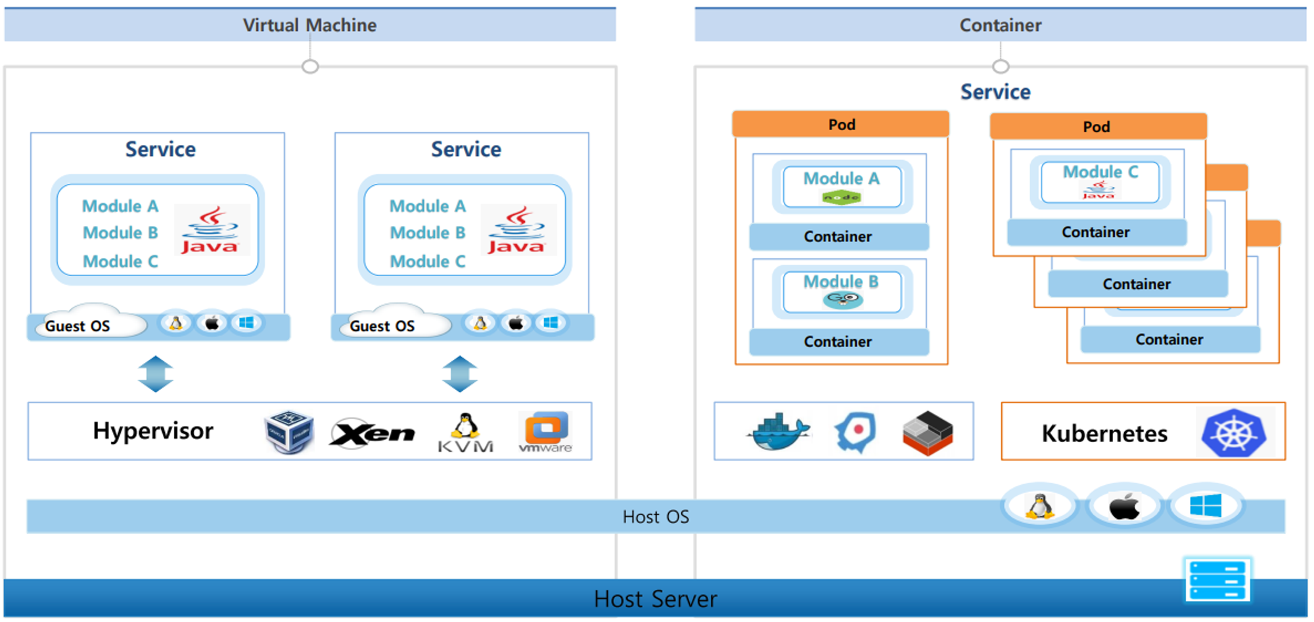Click the Container bar on the middle stacked pod
The height and width of the screenshot is (622, 1314).
pos(1137,284)
